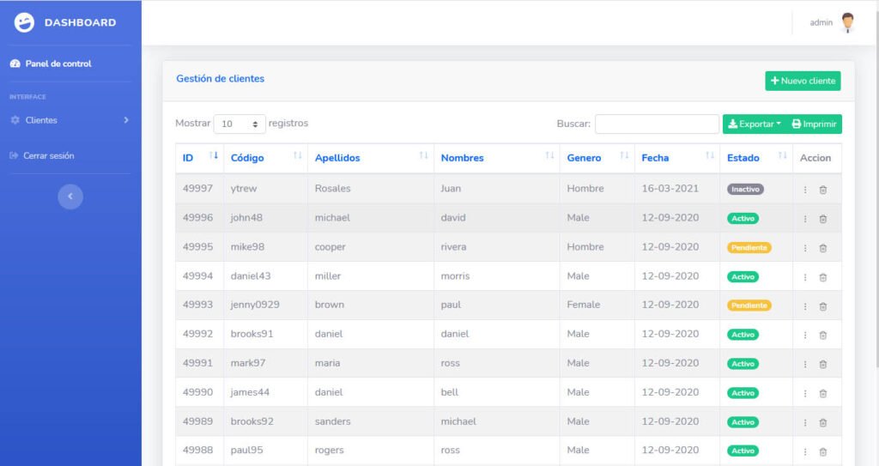Expand the Exportar dropdown button
This screenshot has width=879, height=466.
pos(754,124)
